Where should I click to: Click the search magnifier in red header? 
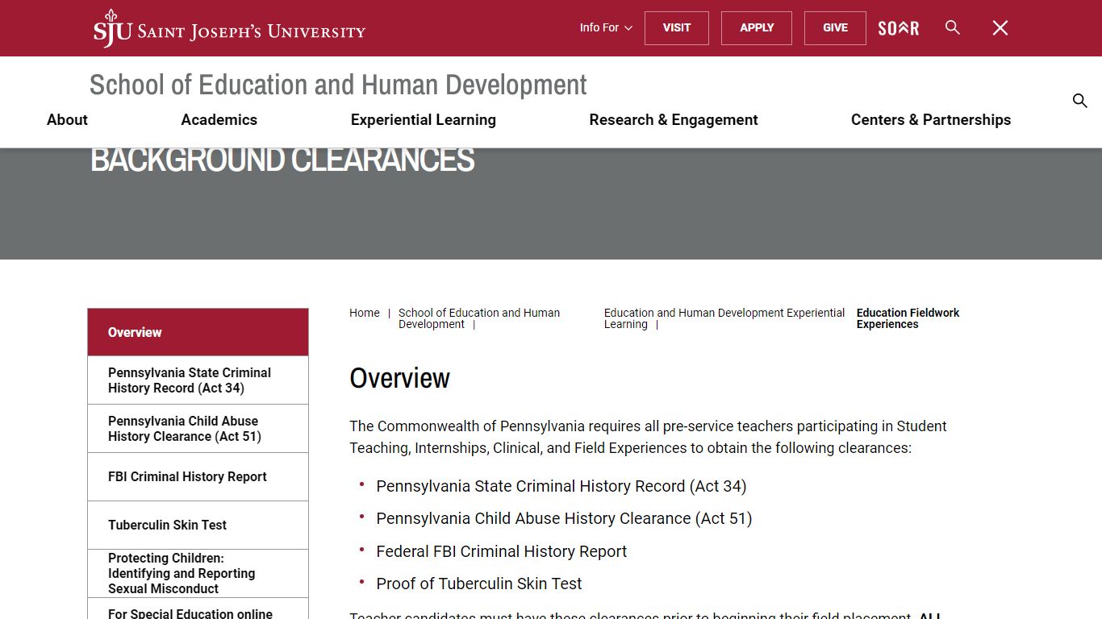[953, 28]
